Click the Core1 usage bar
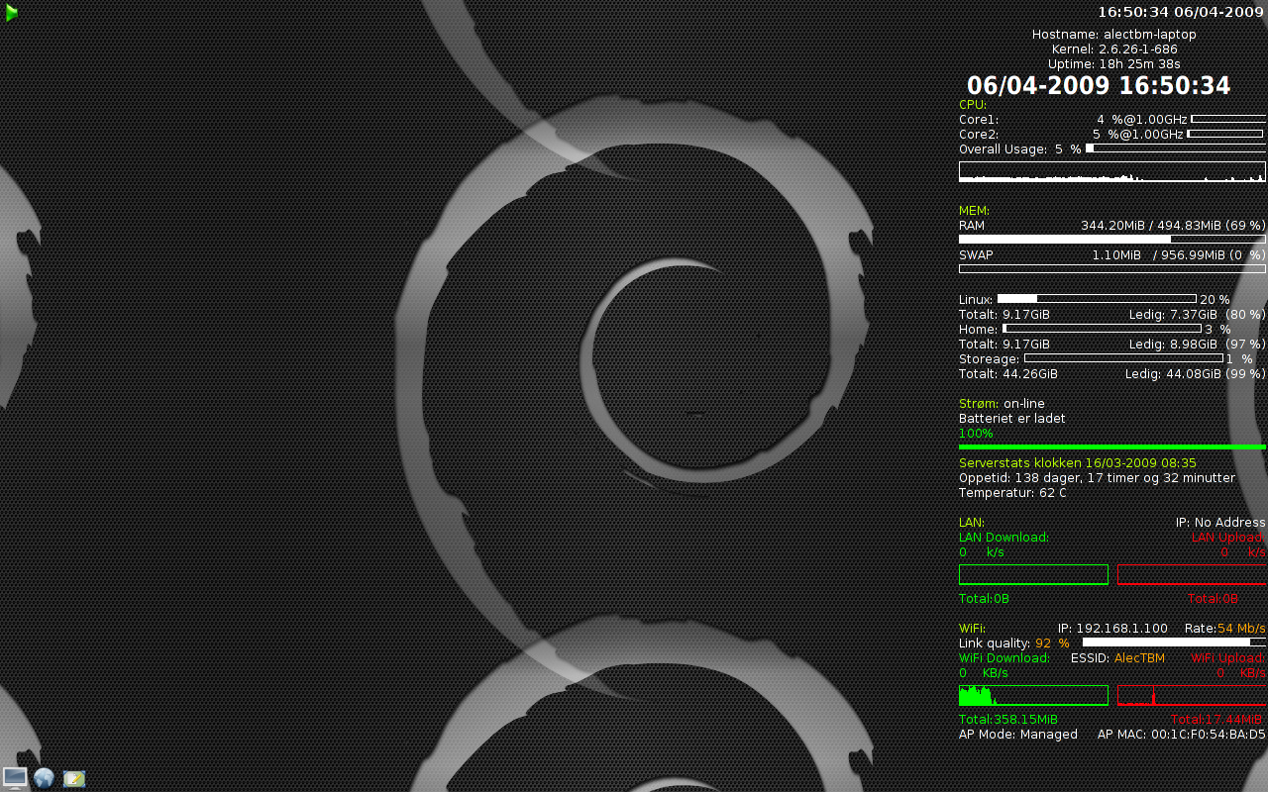Screen dimensions: 1268x792 1228,119
